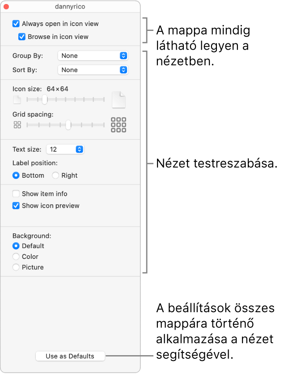
Task: Uncheck Browse in icon view
Action: pyautogui.click(x=21, y=37)
